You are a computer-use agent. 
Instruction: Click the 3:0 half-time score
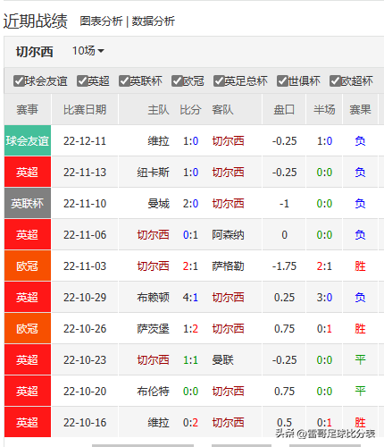(324, 298)
